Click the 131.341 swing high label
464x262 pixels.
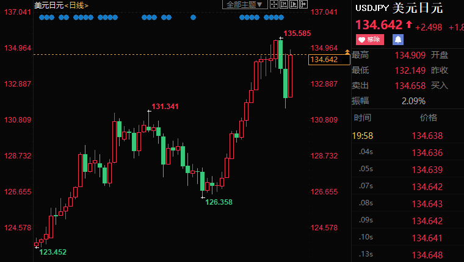point(165,107)
